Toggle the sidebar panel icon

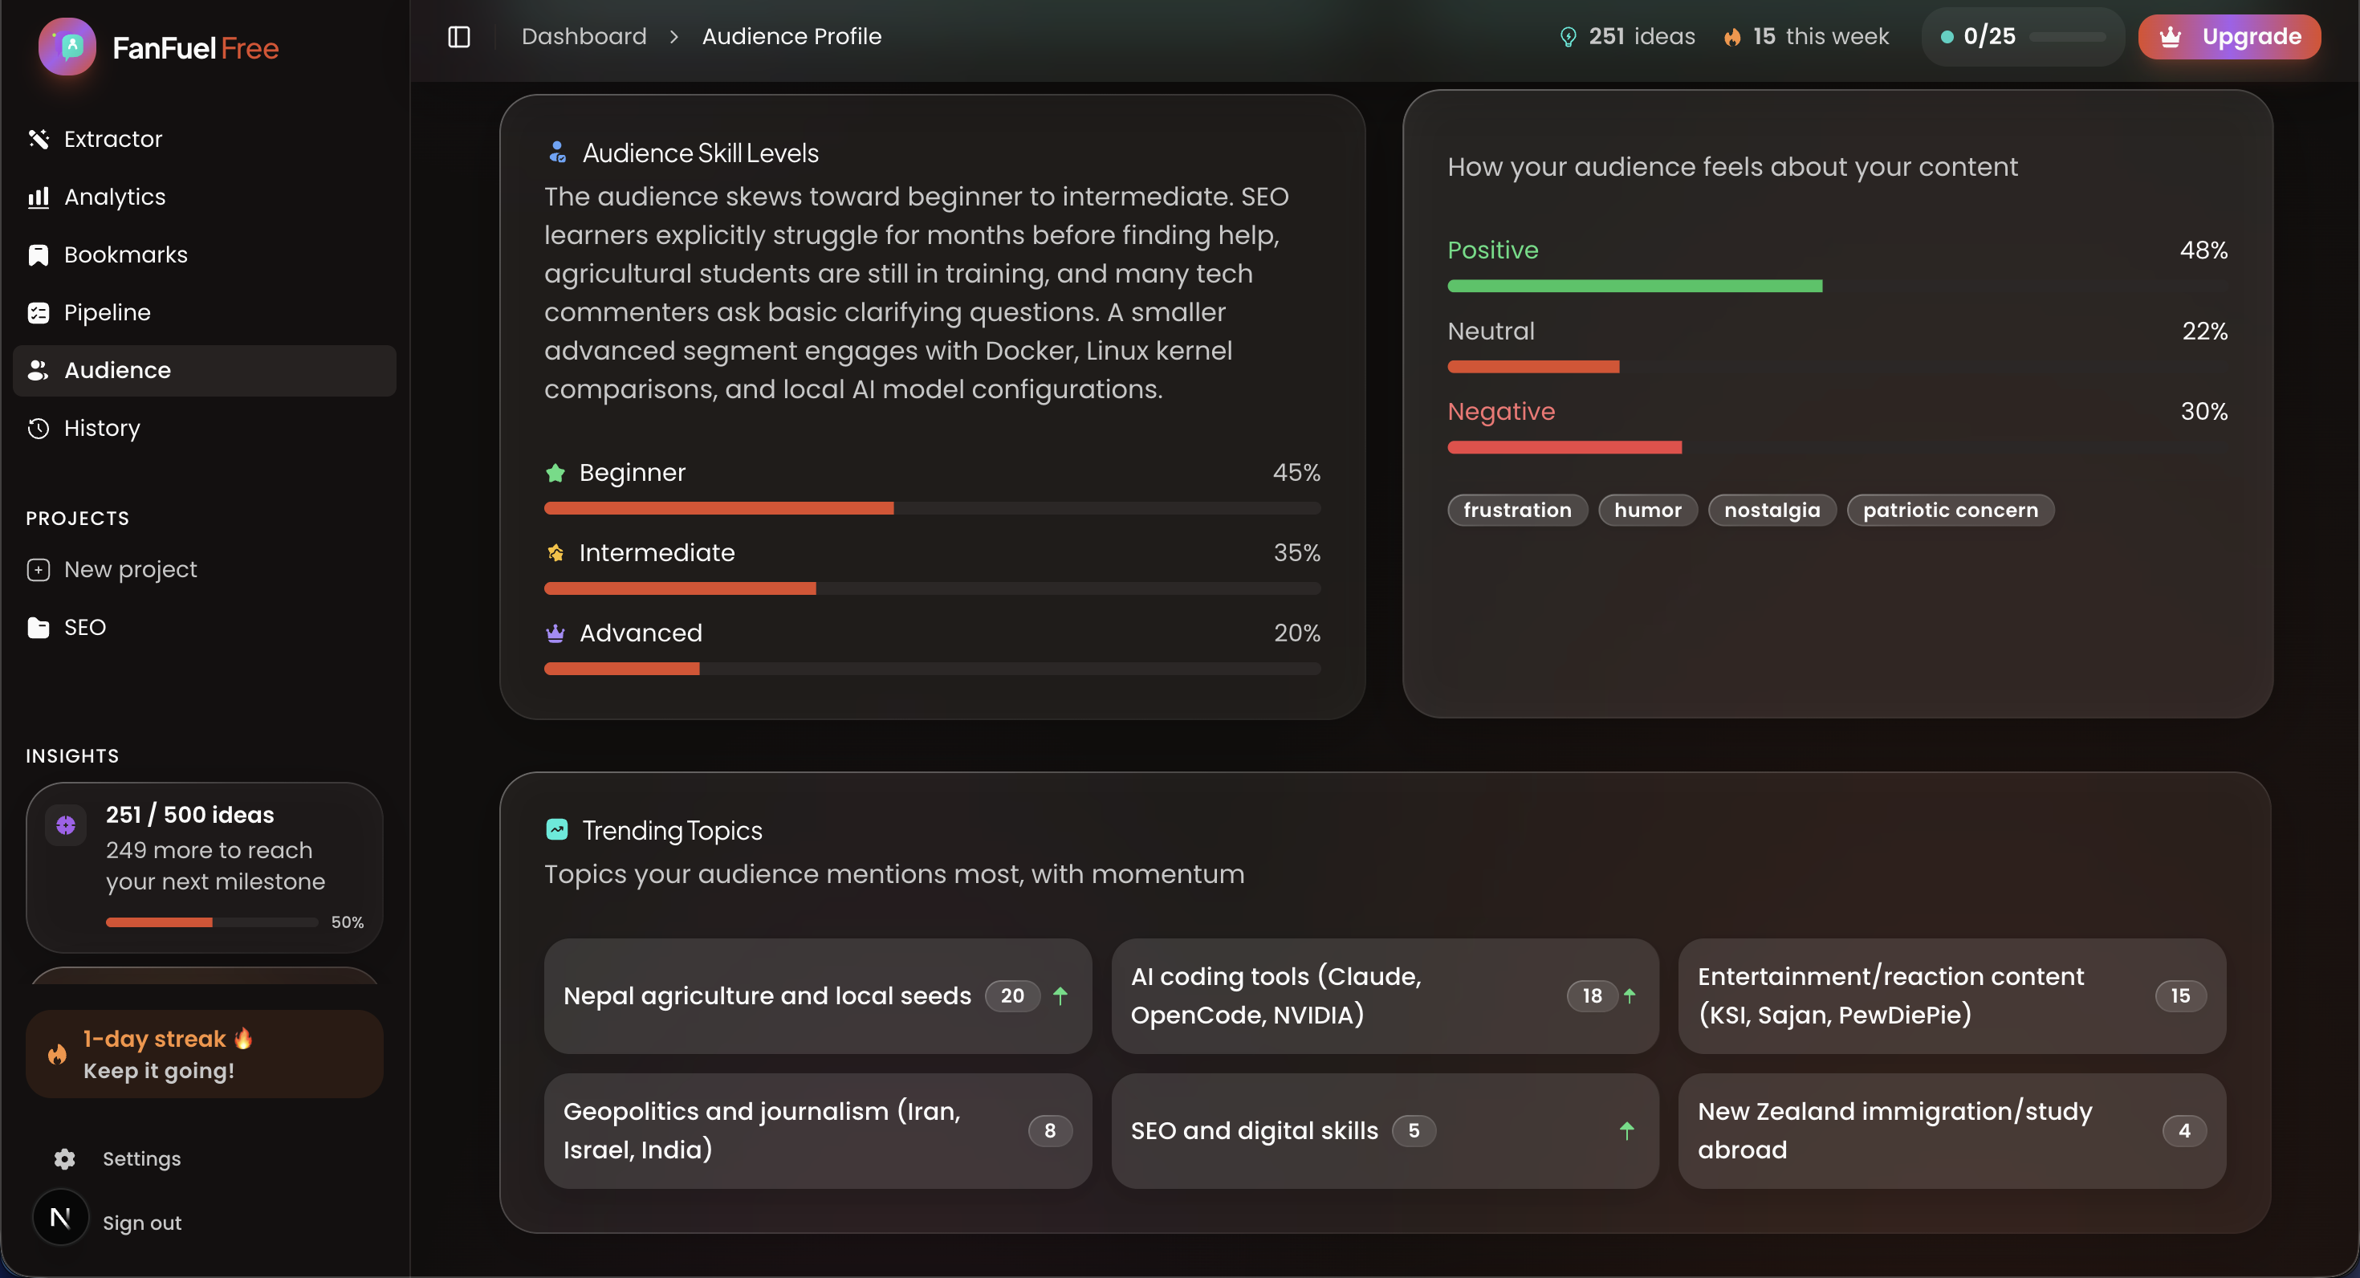459,37
